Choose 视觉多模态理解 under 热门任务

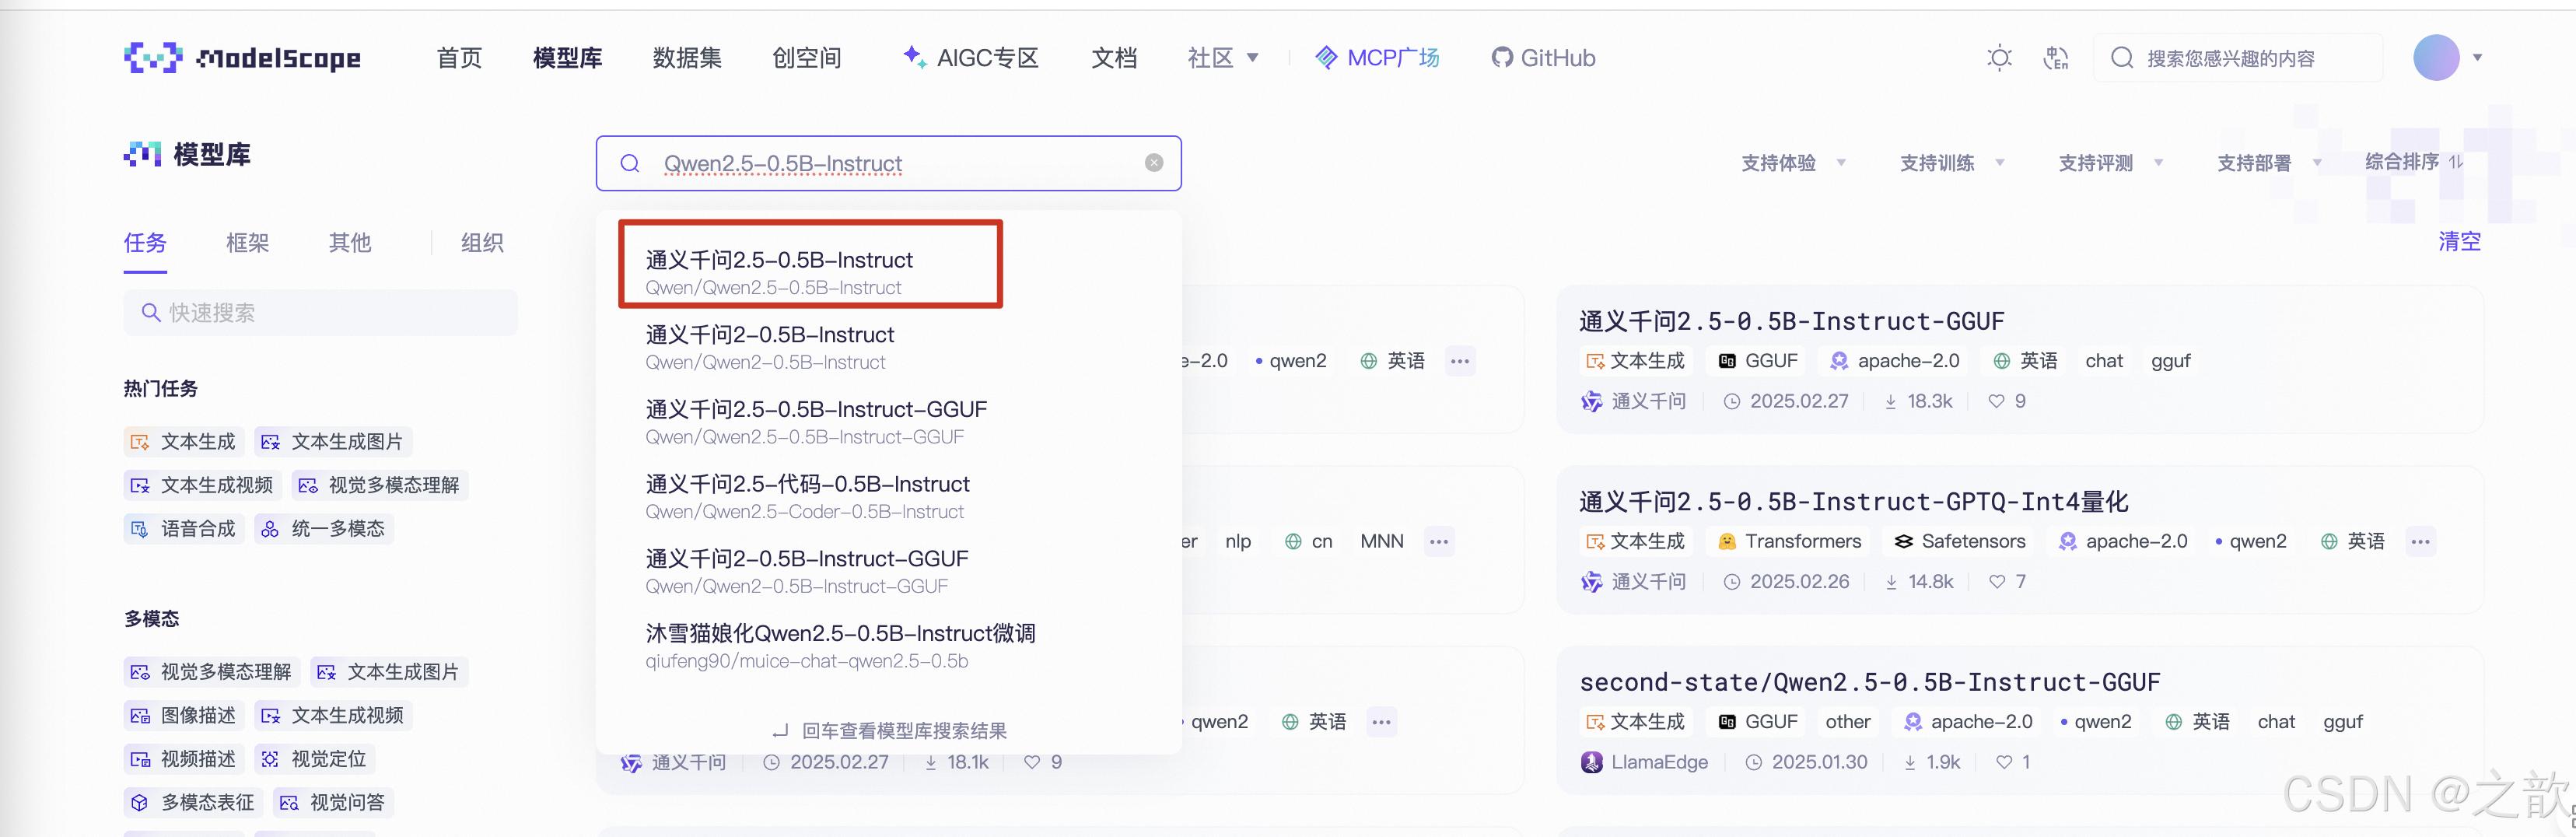coord(380,485)
